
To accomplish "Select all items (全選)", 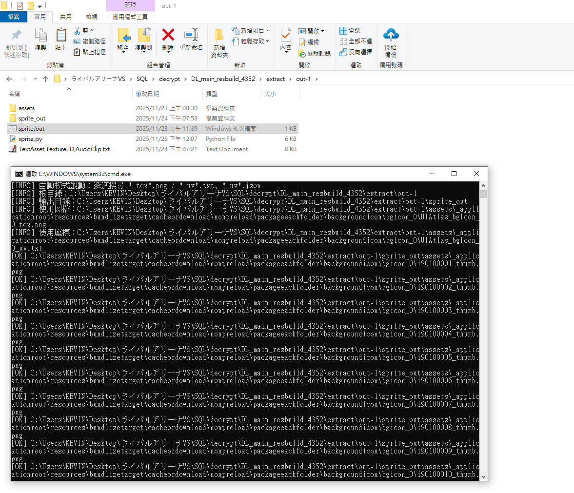I will pyautogui.click(x=350, y=31).
